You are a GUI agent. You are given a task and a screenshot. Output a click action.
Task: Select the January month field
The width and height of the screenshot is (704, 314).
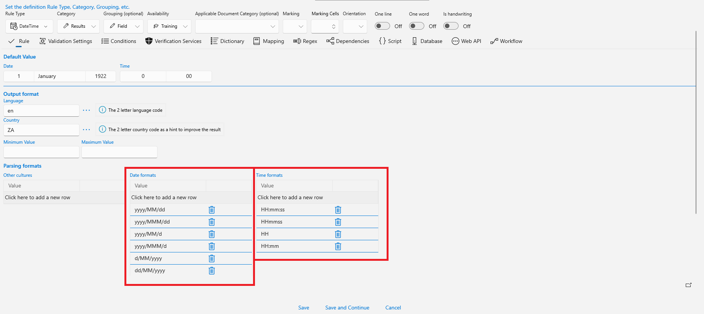(x=60, y=76)
